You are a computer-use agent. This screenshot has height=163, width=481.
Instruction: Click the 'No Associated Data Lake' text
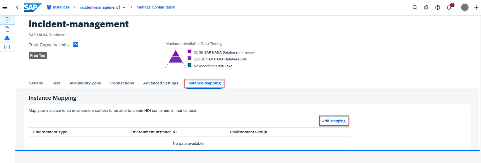213,66
